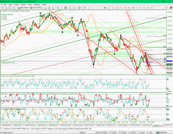Click connection status 2083/9 kb indicator
Screen dimensions: 173x134
point(161,132)
